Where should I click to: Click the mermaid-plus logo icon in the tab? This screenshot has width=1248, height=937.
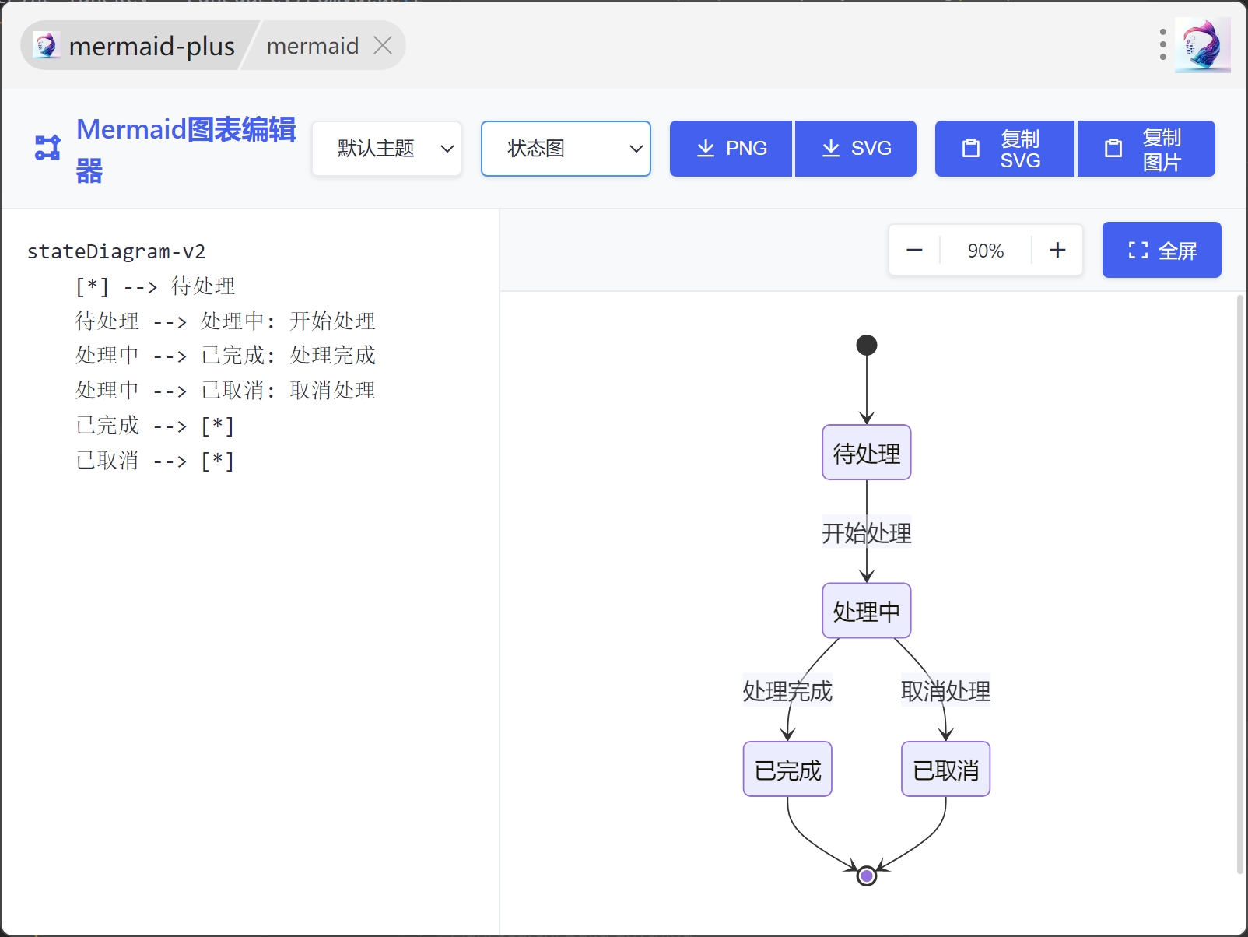[x=46, y=45]
